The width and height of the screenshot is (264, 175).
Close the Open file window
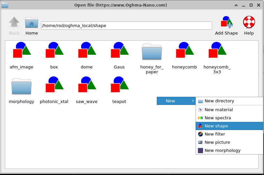[x=258, y=5]
